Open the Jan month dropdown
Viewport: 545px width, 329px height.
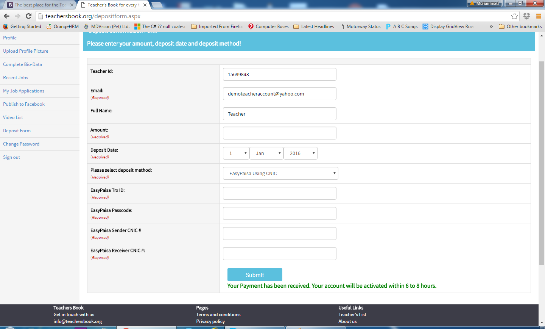(x=266, y=153)
